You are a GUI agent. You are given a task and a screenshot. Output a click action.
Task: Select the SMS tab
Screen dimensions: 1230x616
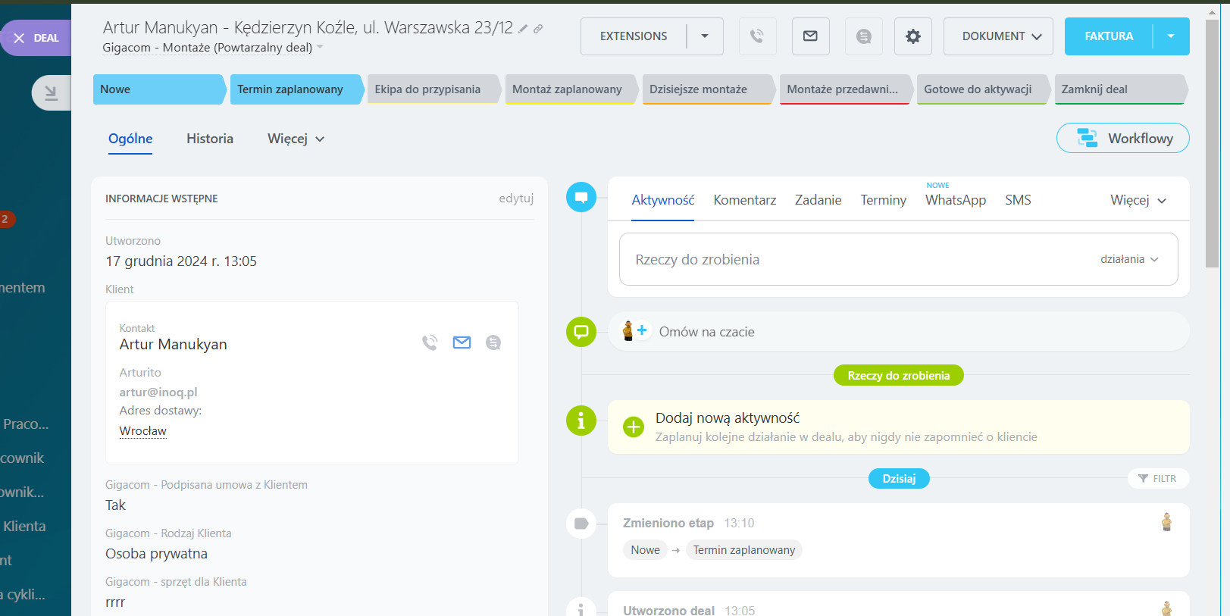(x=1018, y=200)
